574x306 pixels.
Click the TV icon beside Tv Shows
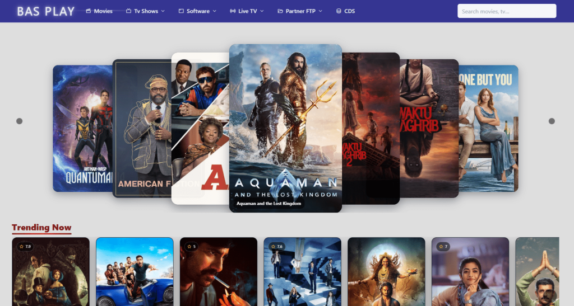point(128,11)
